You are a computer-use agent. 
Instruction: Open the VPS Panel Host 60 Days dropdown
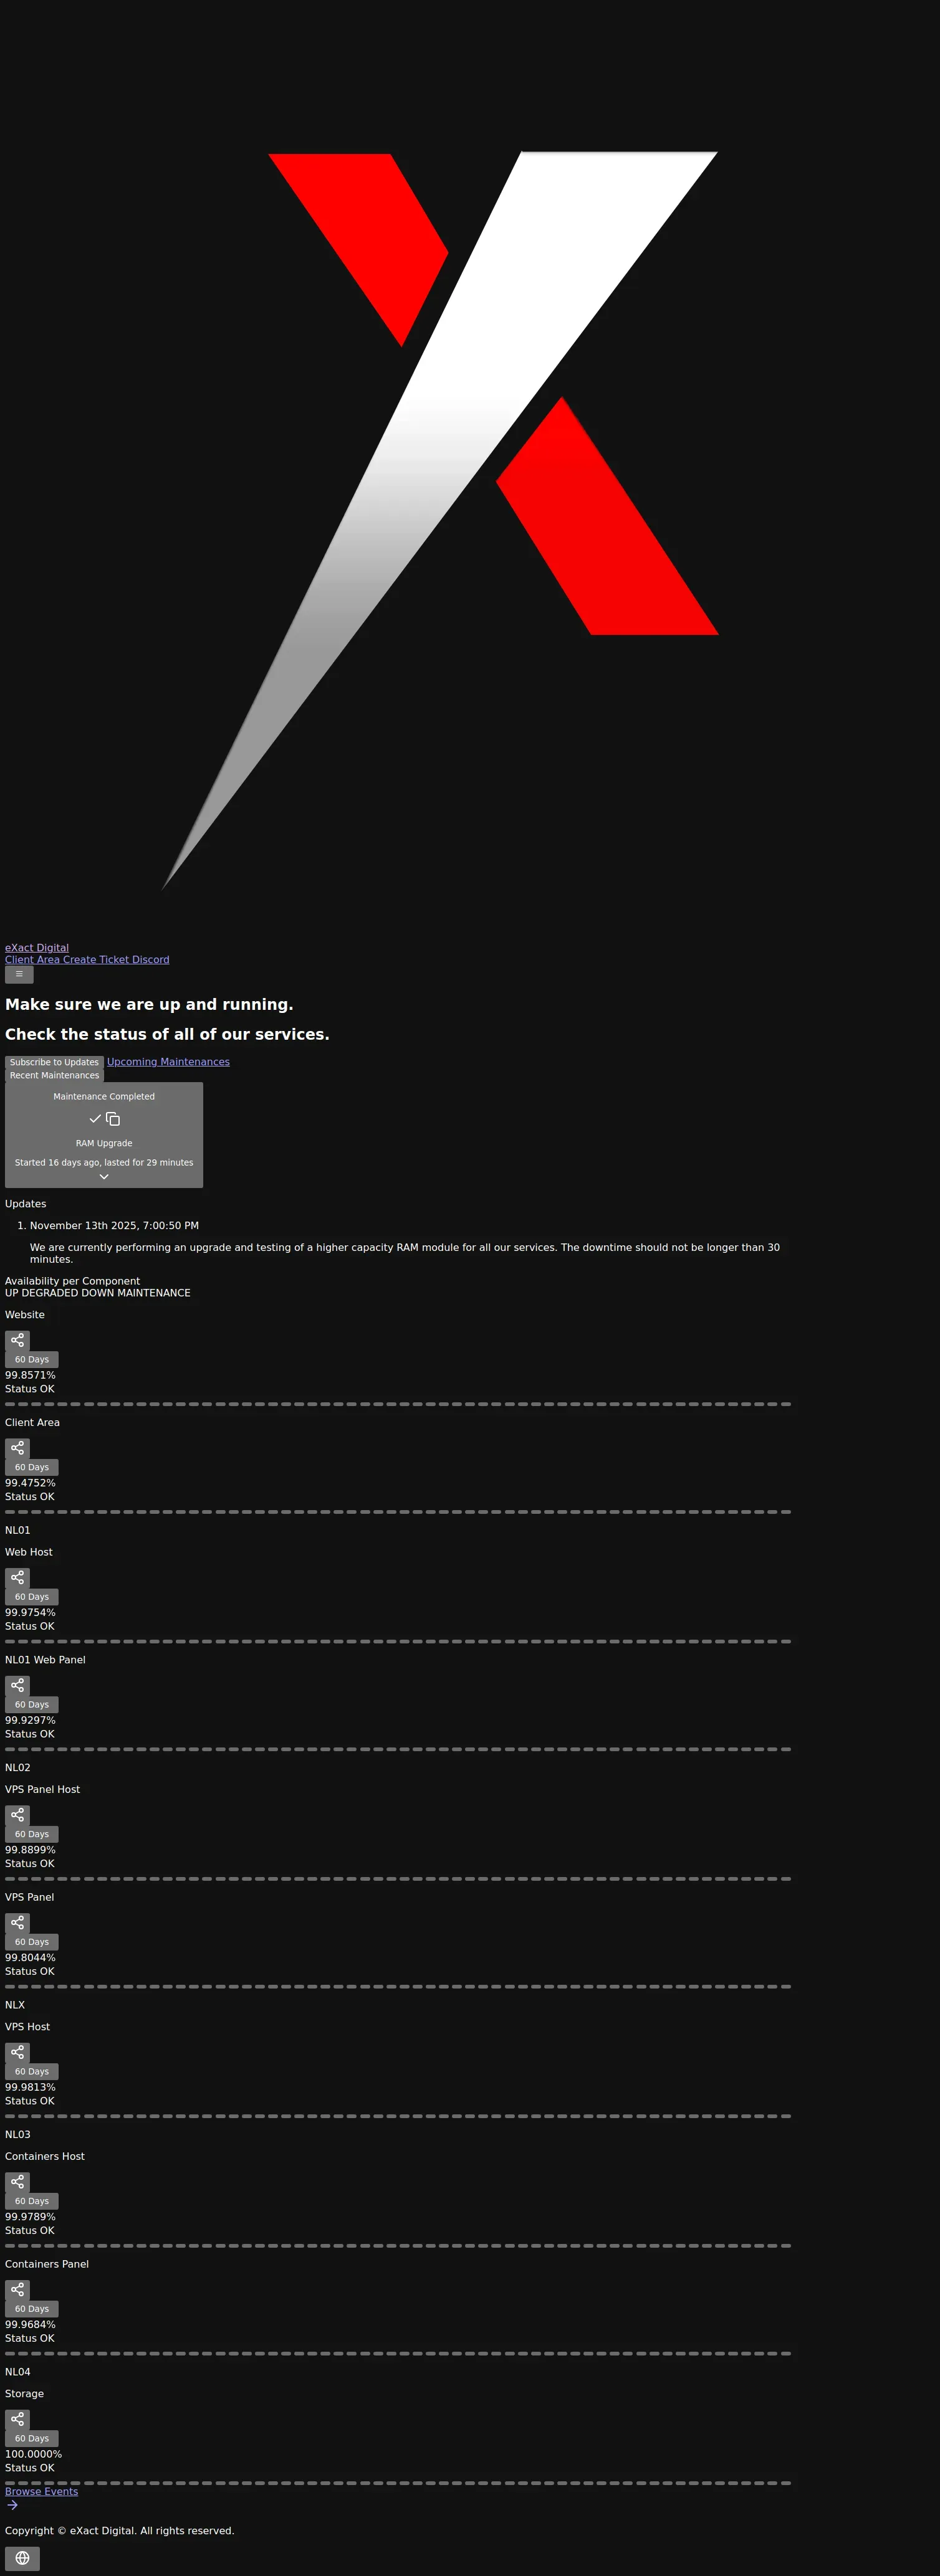(32, 1835)
